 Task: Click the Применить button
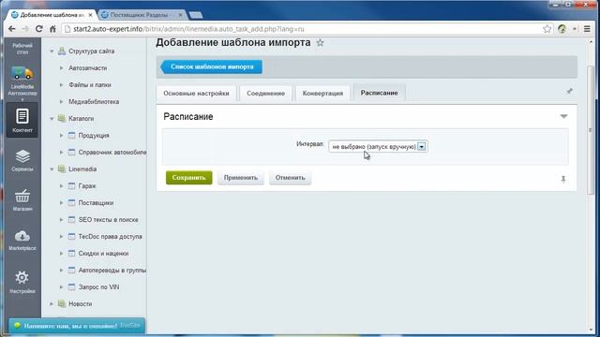pyautogui.click(x=241, y=178)
